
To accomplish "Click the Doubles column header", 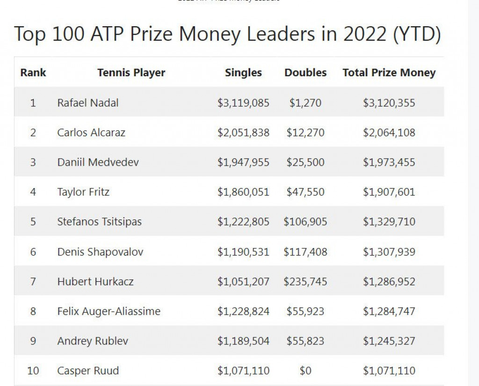I will click(x=305, y=73).
